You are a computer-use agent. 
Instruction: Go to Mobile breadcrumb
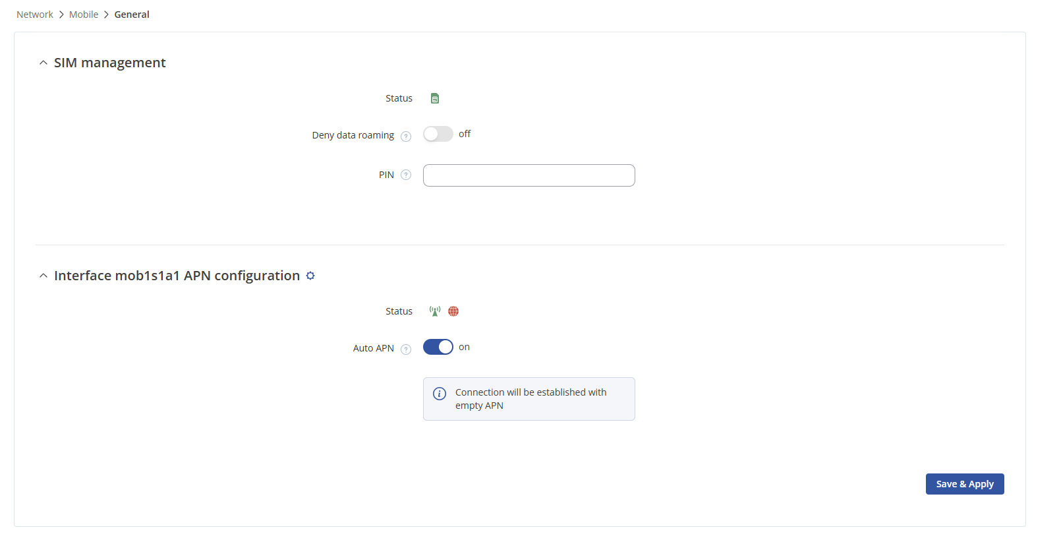(x=84, y=15)
